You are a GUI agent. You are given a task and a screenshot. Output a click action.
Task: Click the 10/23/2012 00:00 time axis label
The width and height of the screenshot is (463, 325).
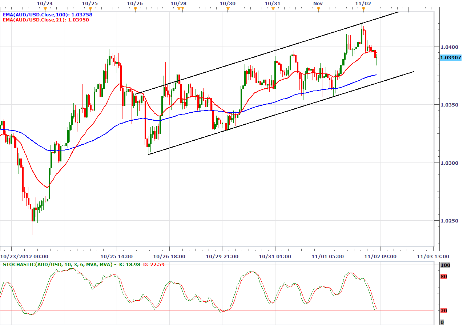pos(24,256)
